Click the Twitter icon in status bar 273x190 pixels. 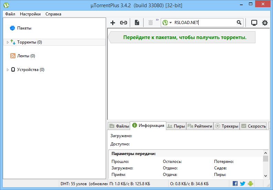pyautogui.click(x=243, y=183)
